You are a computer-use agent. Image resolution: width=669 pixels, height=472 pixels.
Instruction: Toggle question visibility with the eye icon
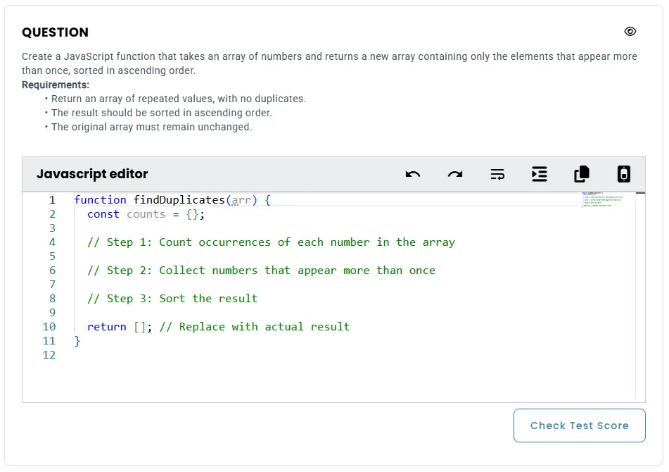[630, 31]
